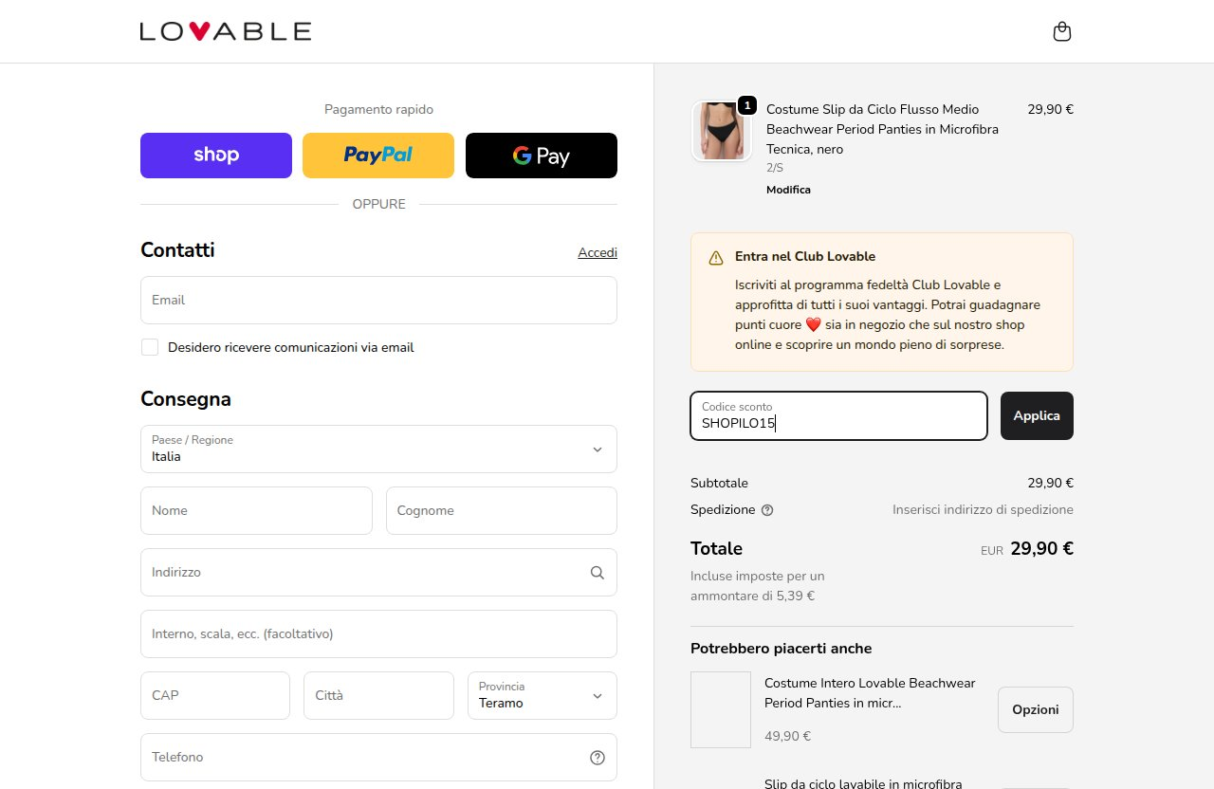
Task: Apply the discount code with Applica
Action: pos(1037,415)
